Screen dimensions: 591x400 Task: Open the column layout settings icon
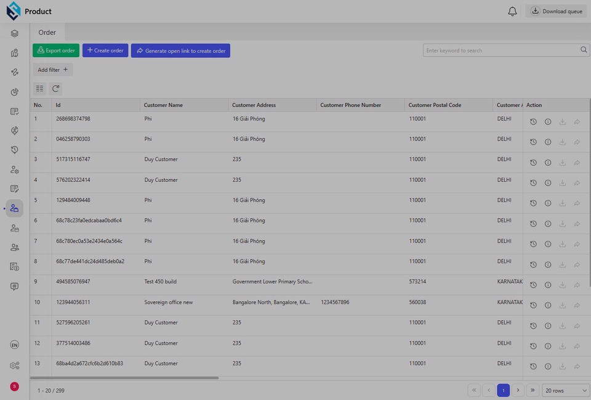tap(39, 88)
